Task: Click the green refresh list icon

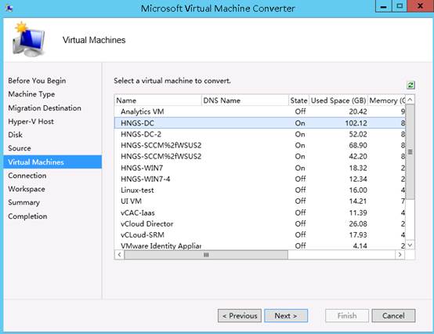Action: [x=410, y=85]
